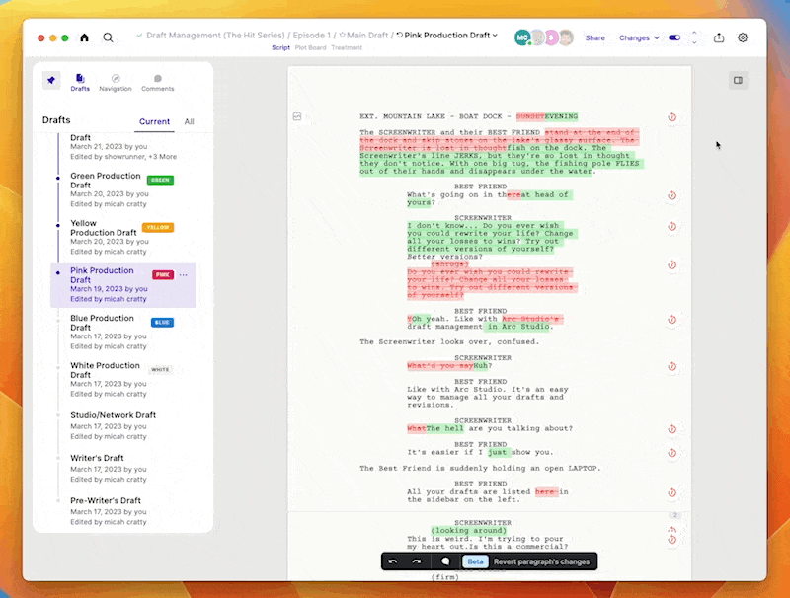Open the Episode 1 breadcrumb
The height and width of the screenshot is (598, 790).
pos(311,36)
